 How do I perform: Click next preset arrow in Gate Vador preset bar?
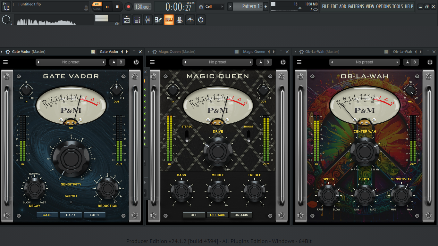click(104, 62)
